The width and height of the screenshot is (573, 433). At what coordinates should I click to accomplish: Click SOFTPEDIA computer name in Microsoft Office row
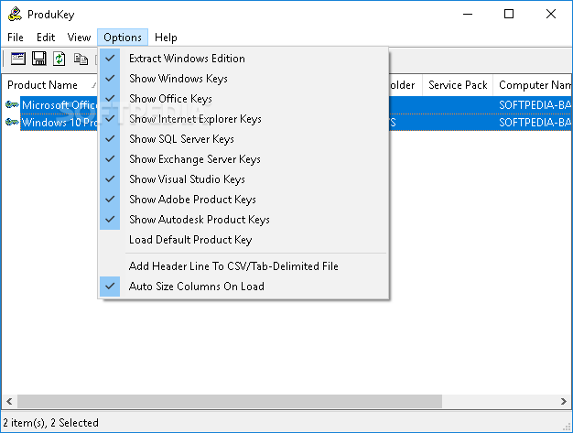coord(535,105)
